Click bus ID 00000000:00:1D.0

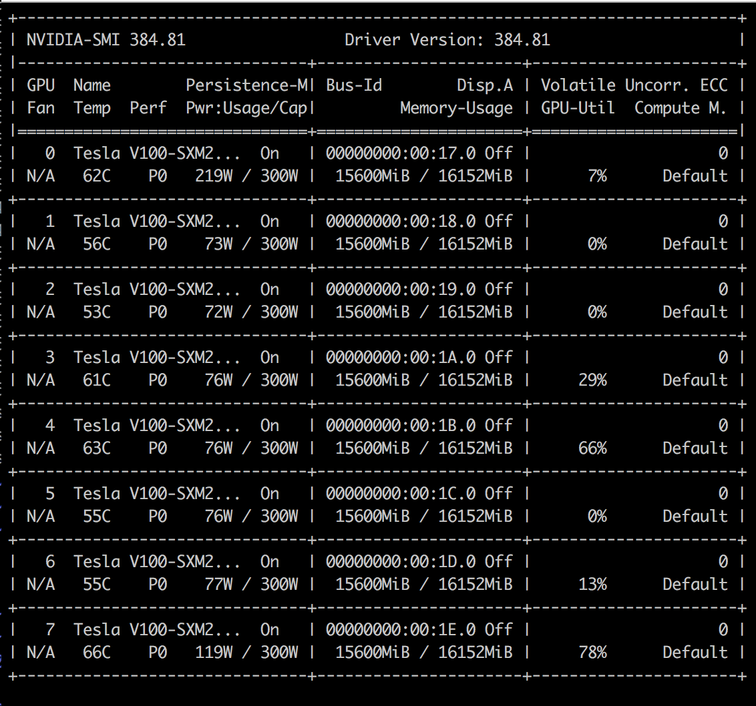401,561
